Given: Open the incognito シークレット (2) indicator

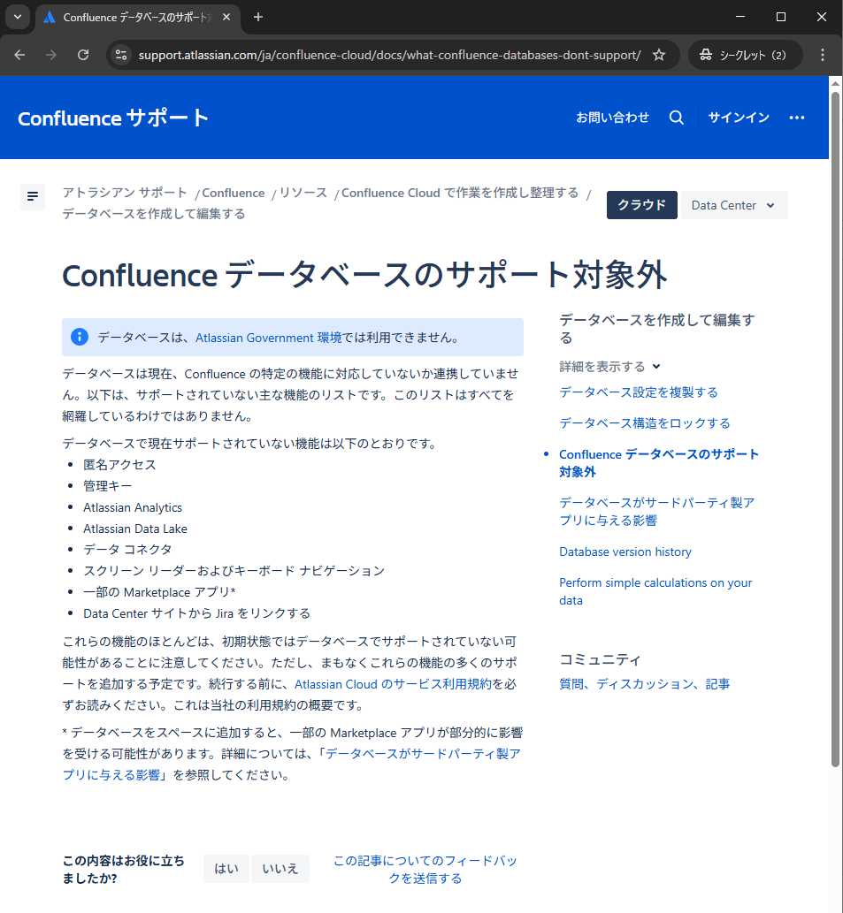Looking at the screenshot, I should (745, 55).
